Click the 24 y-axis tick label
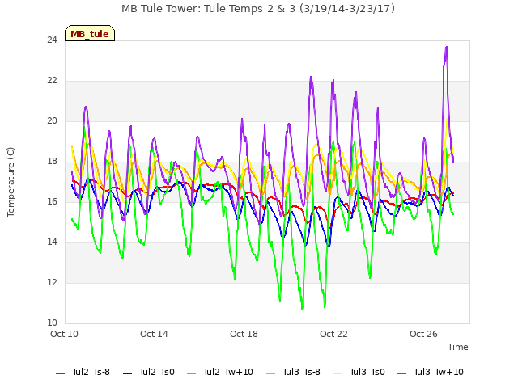518x388 pixels. pos(52,40)
